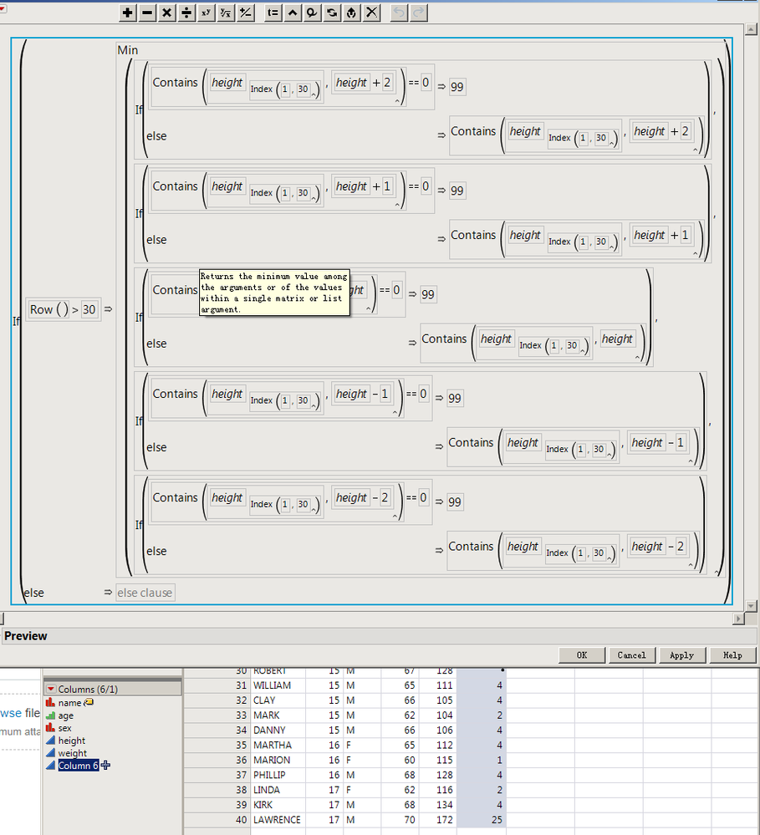Viewport: 760px width, 835px height.
Task: Click the Column 6 continuous icon
Action: (x=51, y=766)
